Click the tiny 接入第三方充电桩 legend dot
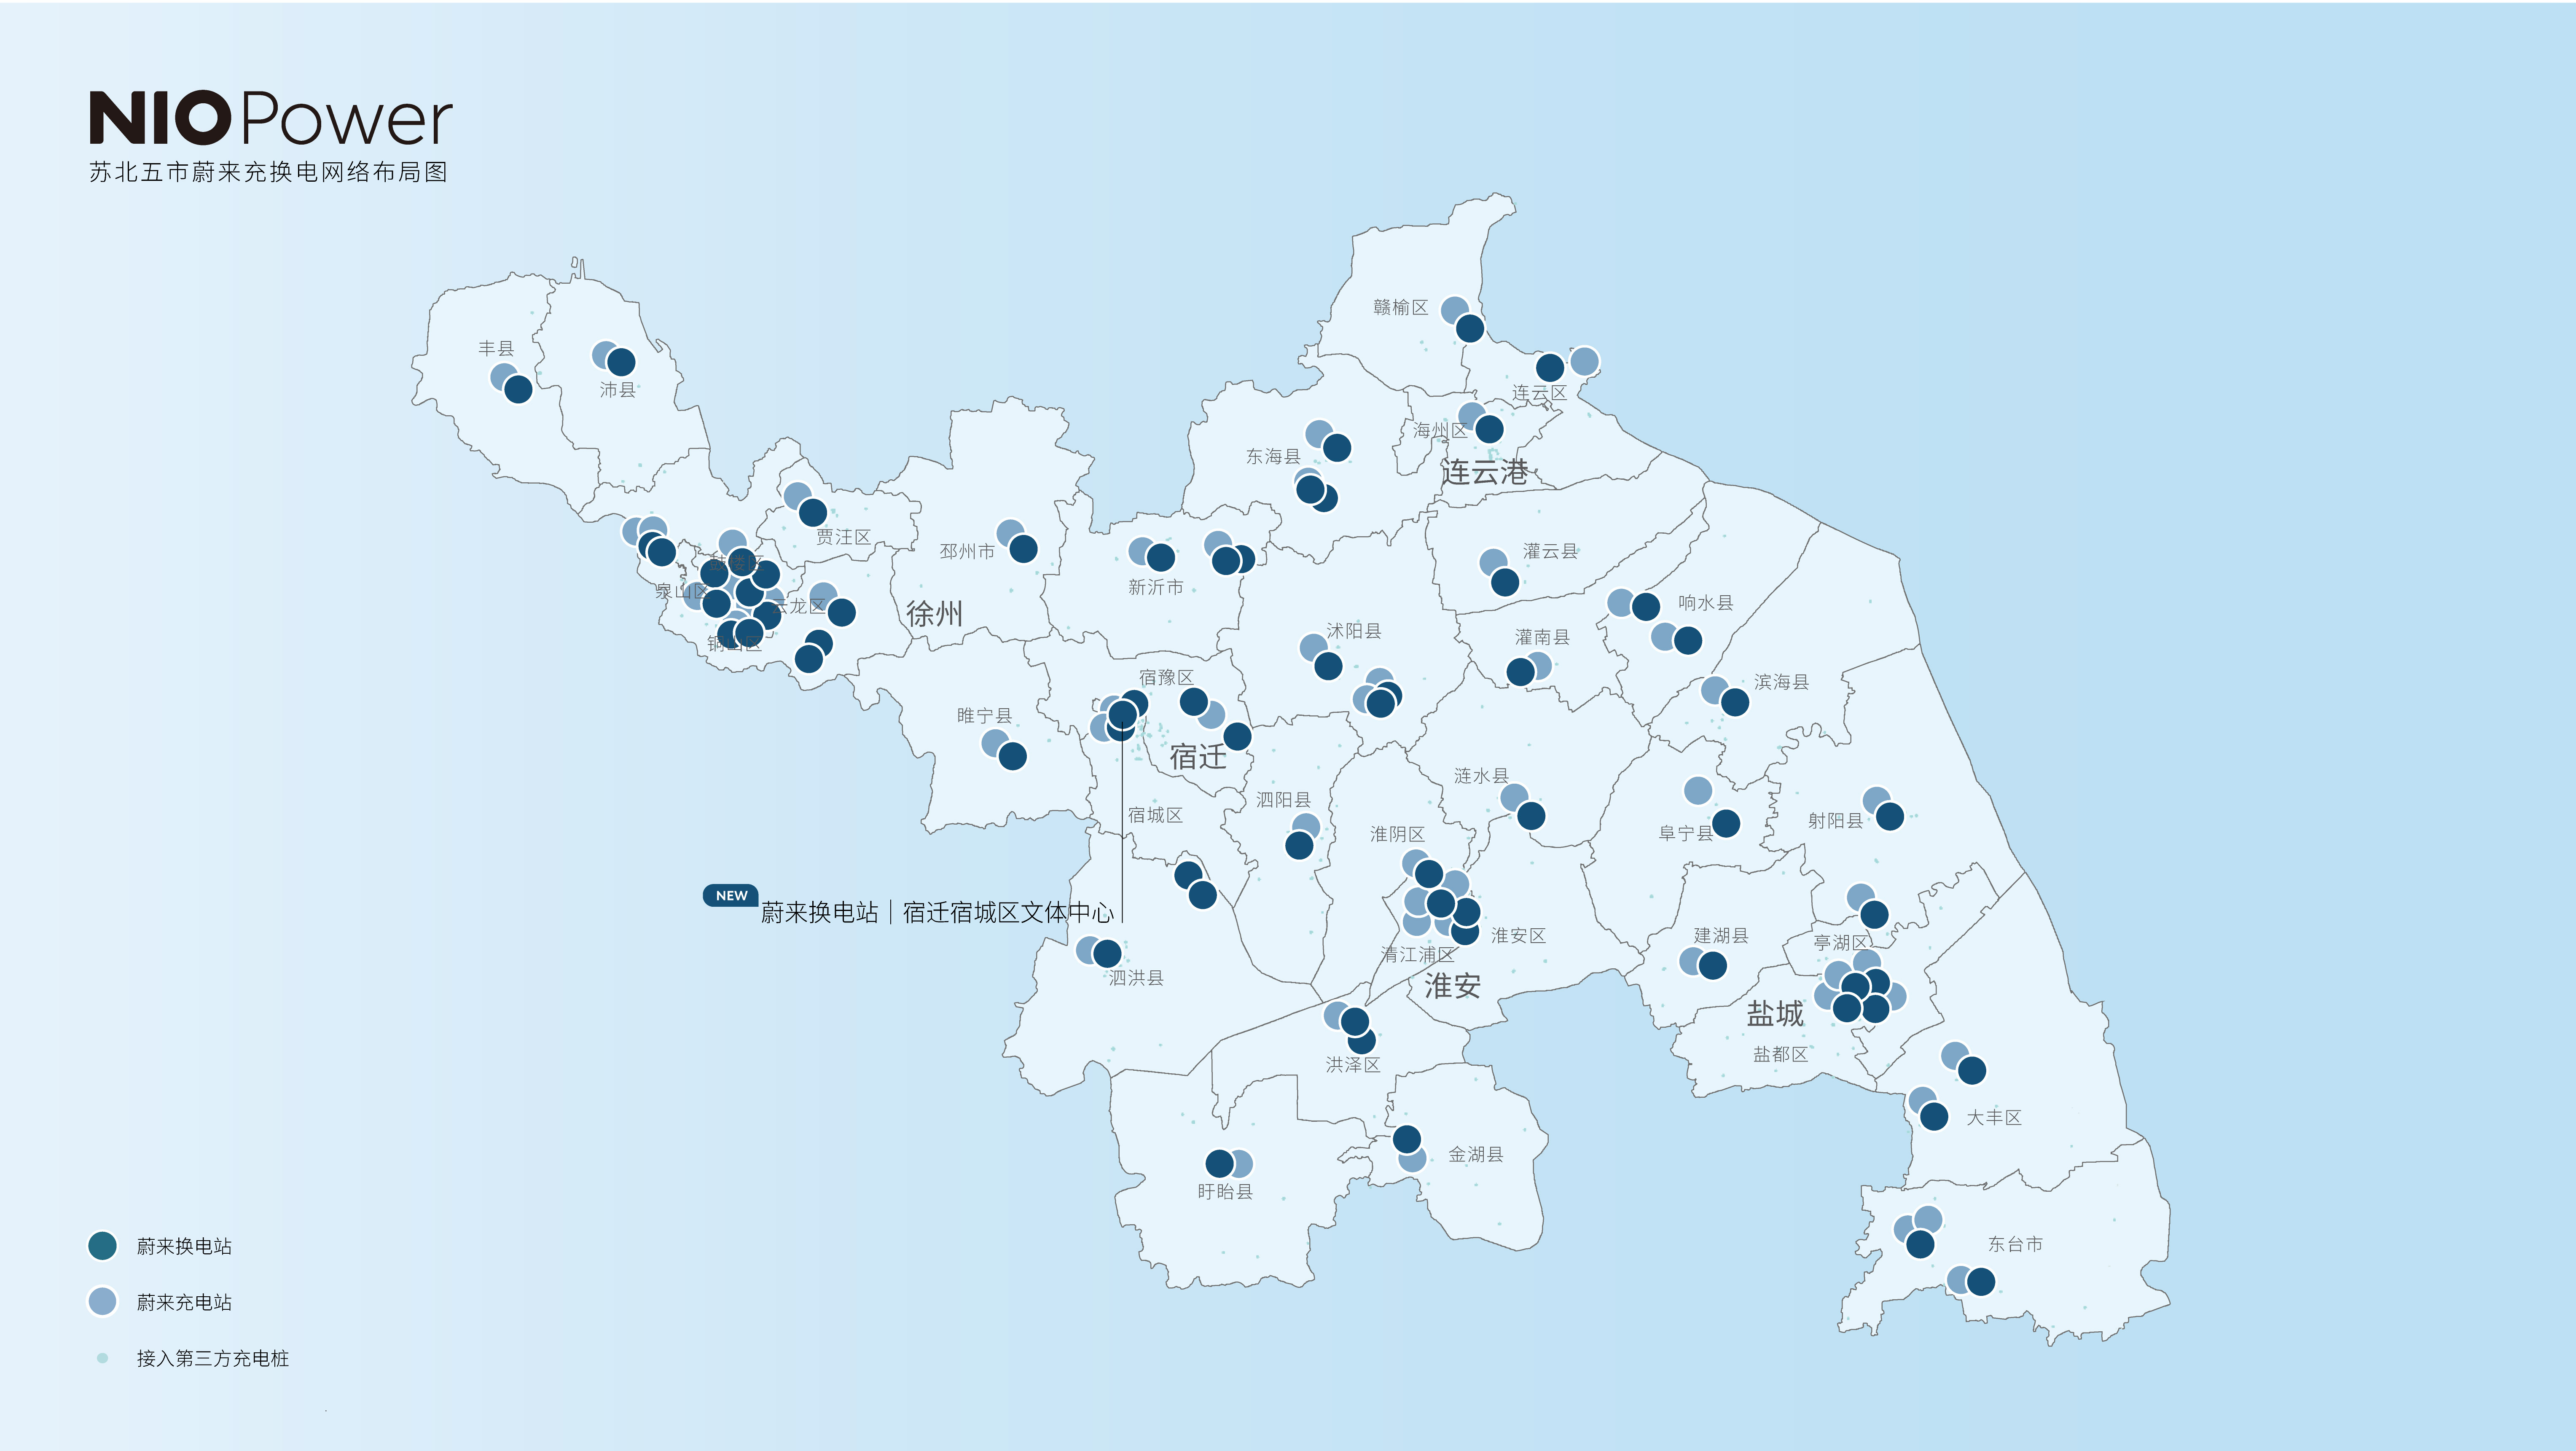The image size is (2576, 1451). (x=102, y=1358)
